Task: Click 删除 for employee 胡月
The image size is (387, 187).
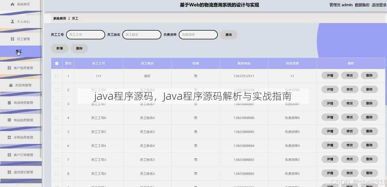Action: [369, 76]
